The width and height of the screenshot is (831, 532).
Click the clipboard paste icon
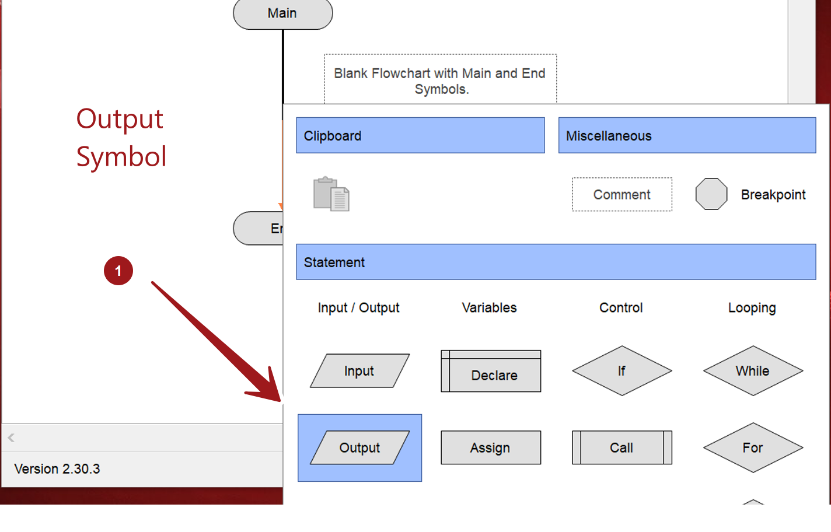[x=331, y=194]
